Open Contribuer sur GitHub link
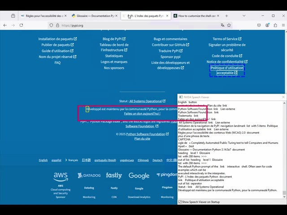Image resolution: width=287 pixels, height=215 pixels. pyautogui.click(x=170, y=45)
